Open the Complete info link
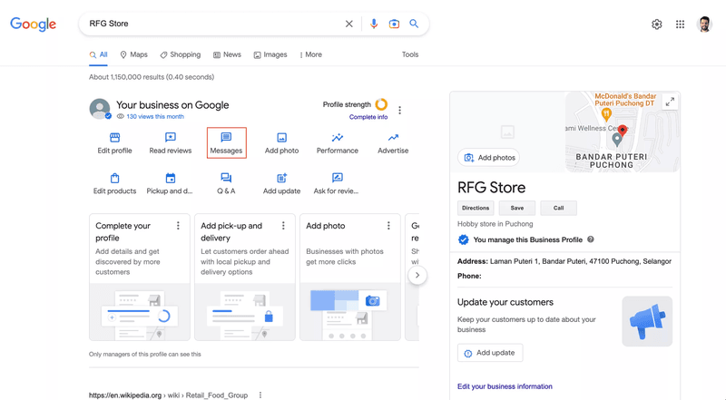This screenshot has height=400, width=726. click(x=368, y=117)
